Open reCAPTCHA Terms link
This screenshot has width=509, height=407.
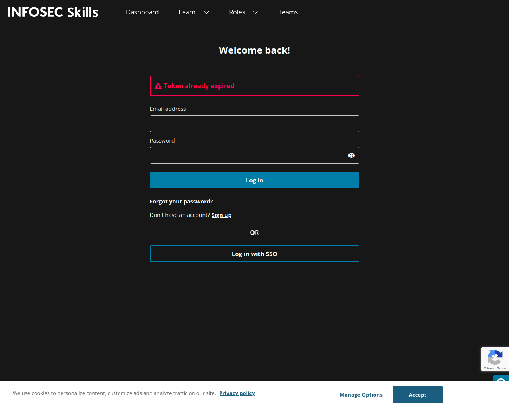(502, 368)
